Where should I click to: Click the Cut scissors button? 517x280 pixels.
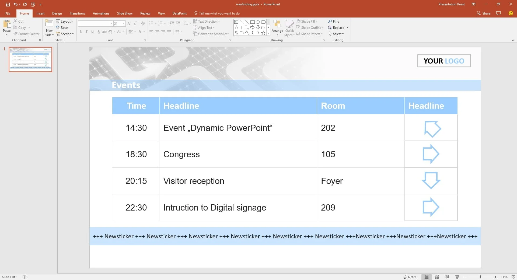click(19, 21)
